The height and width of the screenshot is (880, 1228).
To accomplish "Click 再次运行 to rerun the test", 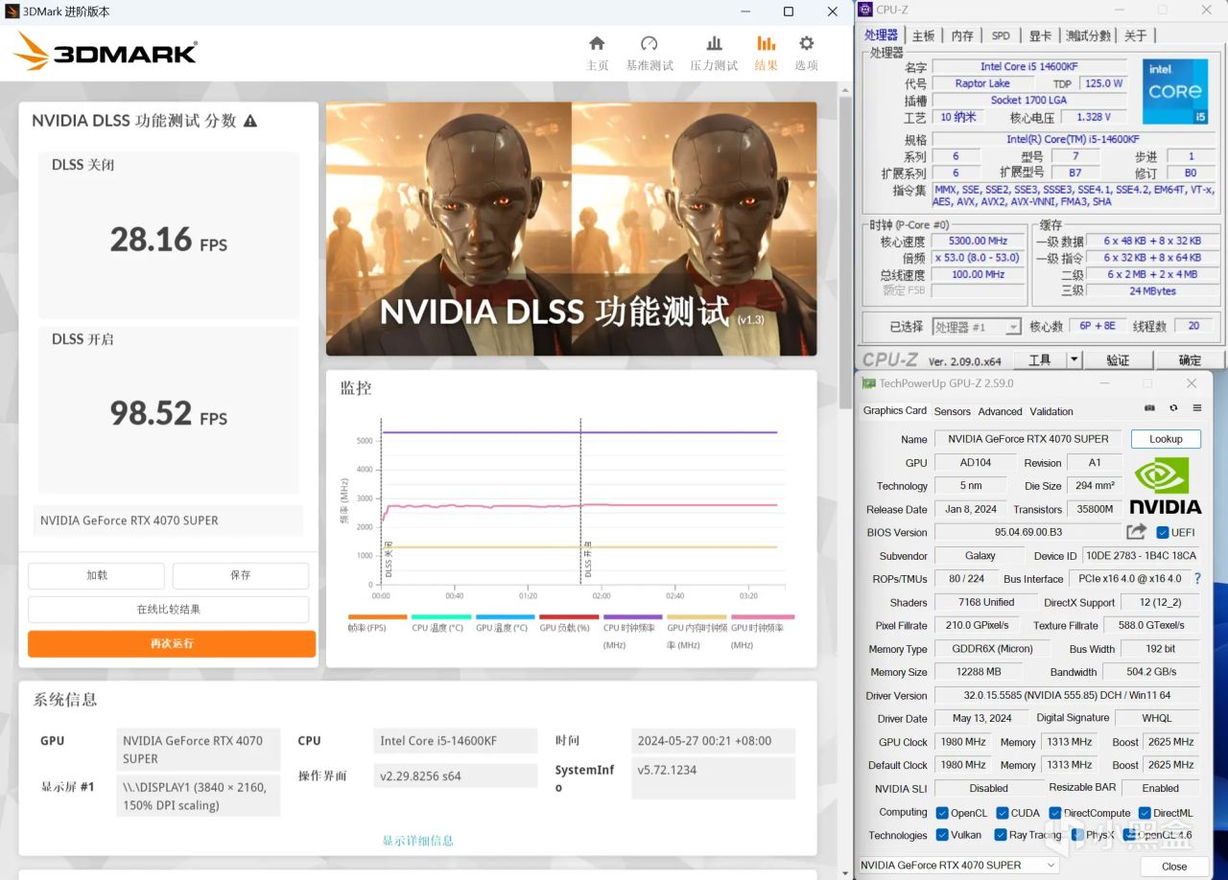I will 171,643.
